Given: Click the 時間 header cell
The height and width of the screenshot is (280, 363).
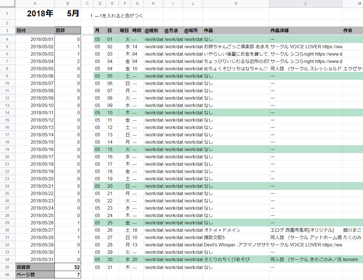Looking at the screenshot, I should tap(137, 31).
